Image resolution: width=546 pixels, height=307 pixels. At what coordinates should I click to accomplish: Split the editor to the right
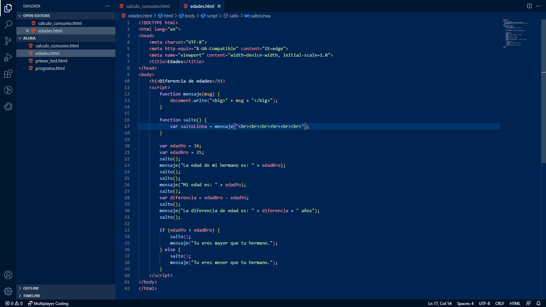(529, 6)
